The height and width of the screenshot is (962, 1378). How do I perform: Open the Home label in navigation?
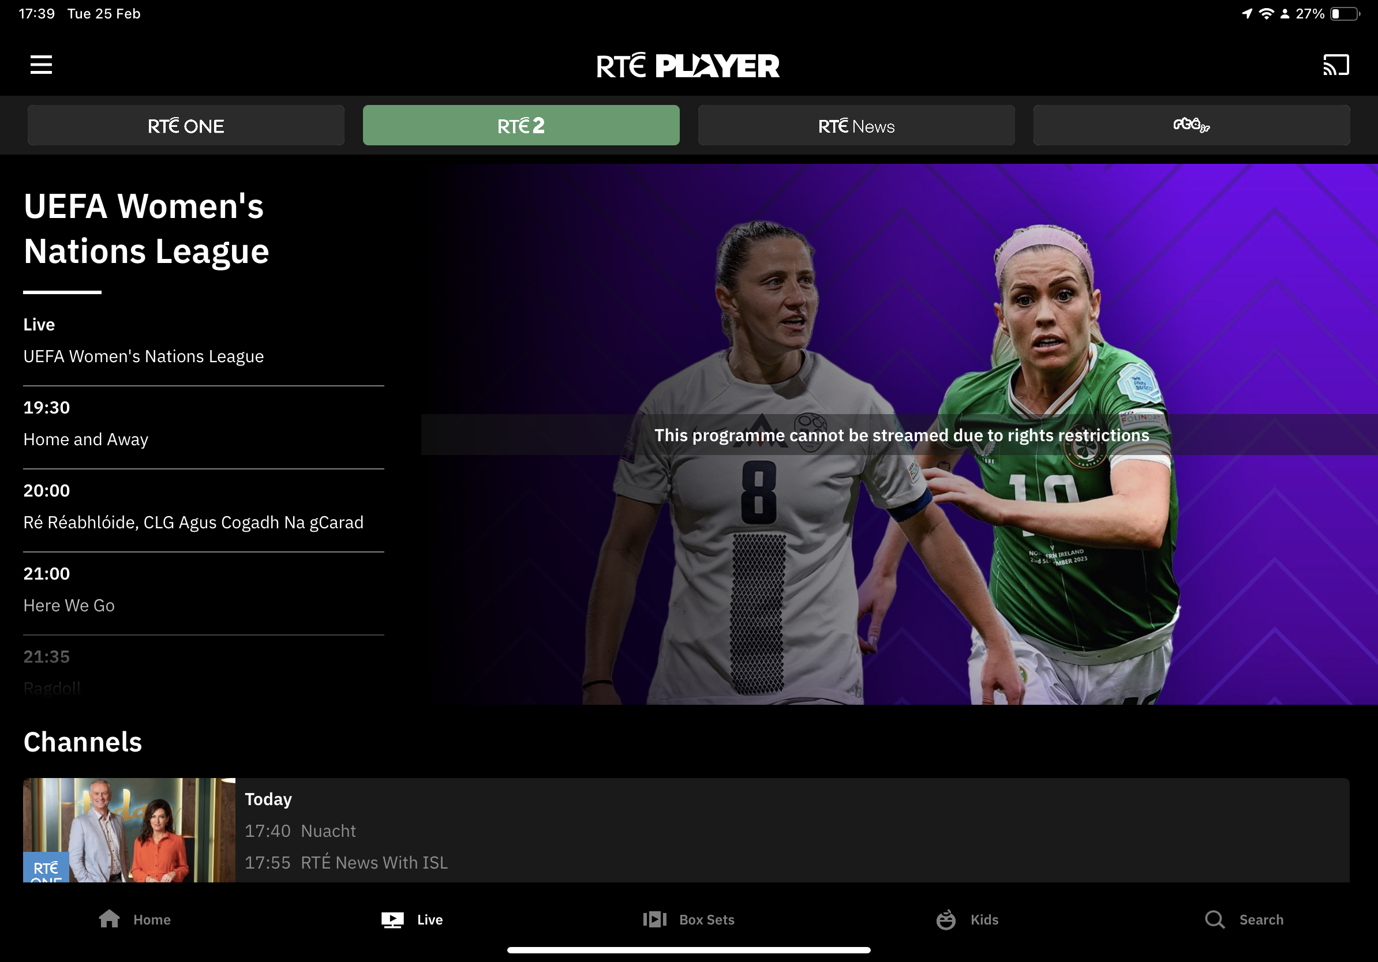(152, 919)
